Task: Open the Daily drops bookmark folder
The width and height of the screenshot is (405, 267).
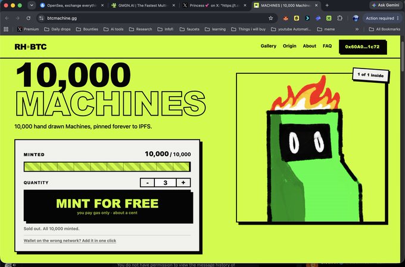Action: (57, 29)
